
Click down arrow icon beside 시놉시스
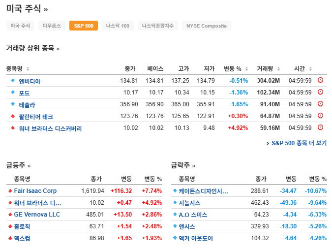175,202
